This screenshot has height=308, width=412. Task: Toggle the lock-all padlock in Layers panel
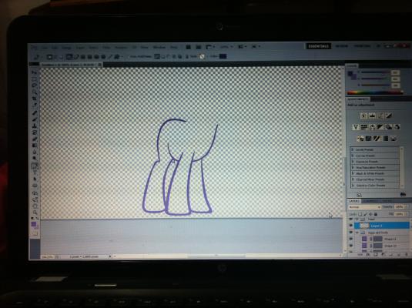pyautogui.click(x=376, y=214)
